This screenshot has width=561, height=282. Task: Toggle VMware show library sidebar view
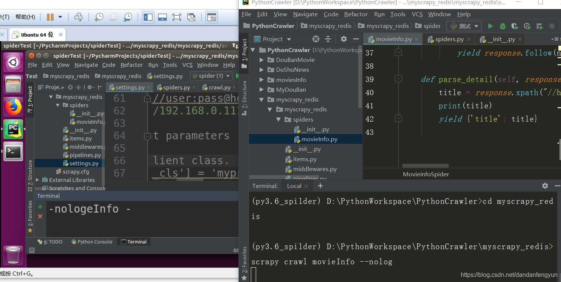(x=148, y=17)
